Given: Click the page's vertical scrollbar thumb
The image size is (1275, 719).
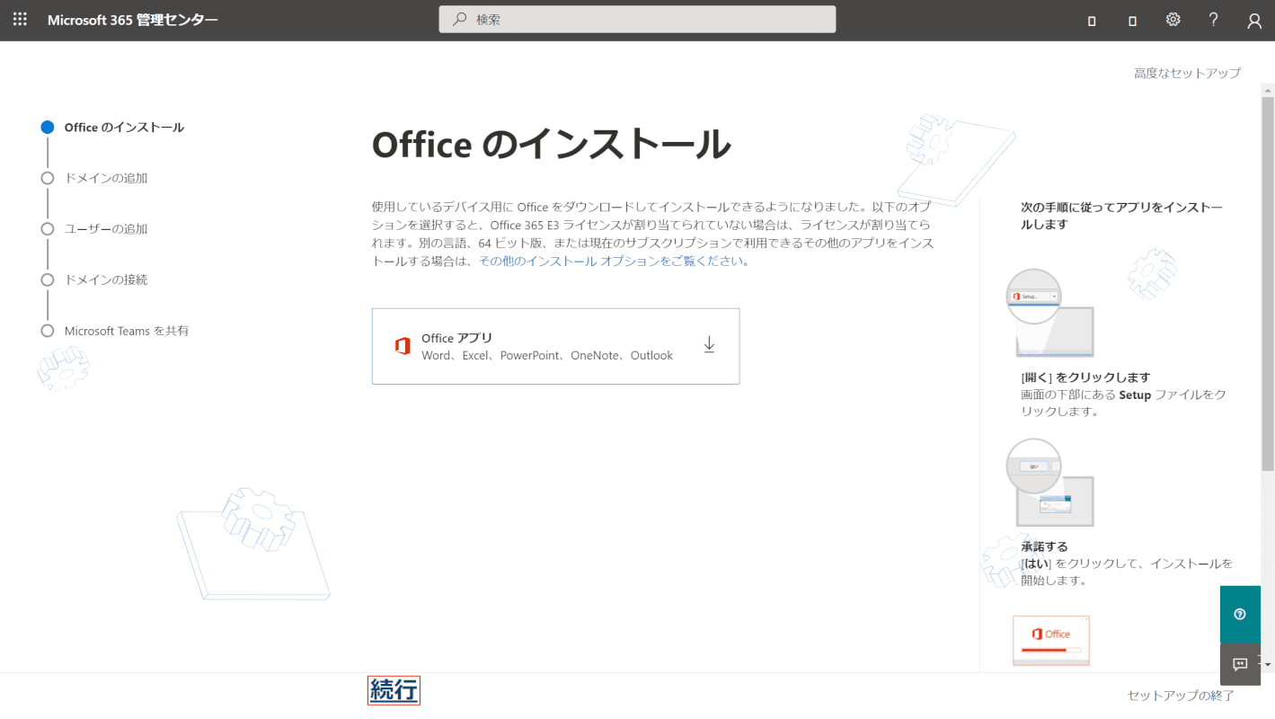Looking at the screenshot, I should pyautogui.click(x=1268, y=283).
